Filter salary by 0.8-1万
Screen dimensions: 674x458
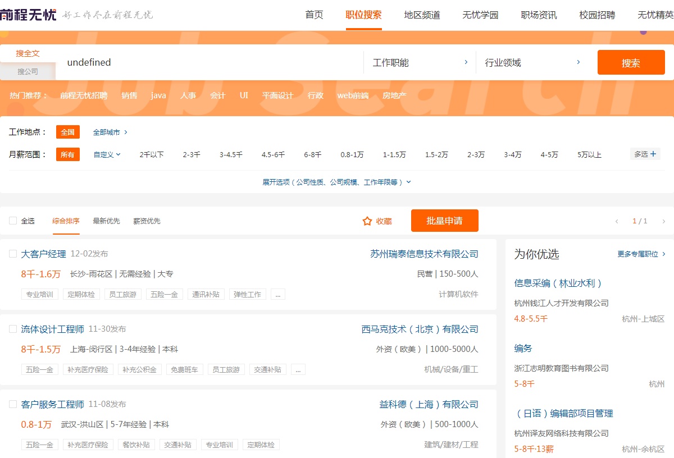[352, 154]
